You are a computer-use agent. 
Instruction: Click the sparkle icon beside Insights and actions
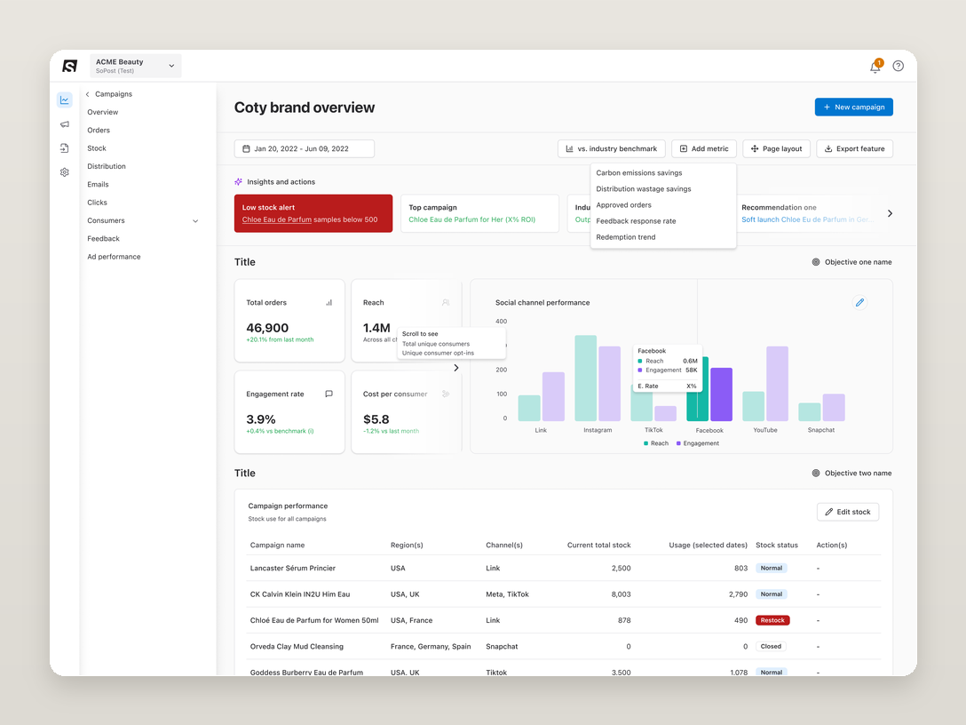click(239, 182)
